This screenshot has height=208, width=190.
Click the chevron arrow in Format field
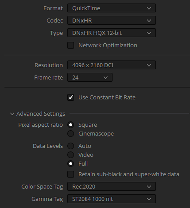click(149, 8)
